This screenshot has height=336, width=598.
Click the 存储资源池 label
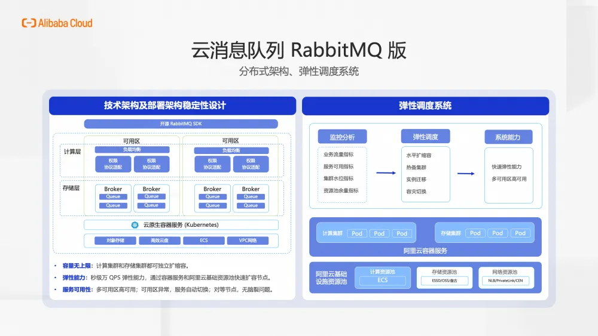[444, 272]
